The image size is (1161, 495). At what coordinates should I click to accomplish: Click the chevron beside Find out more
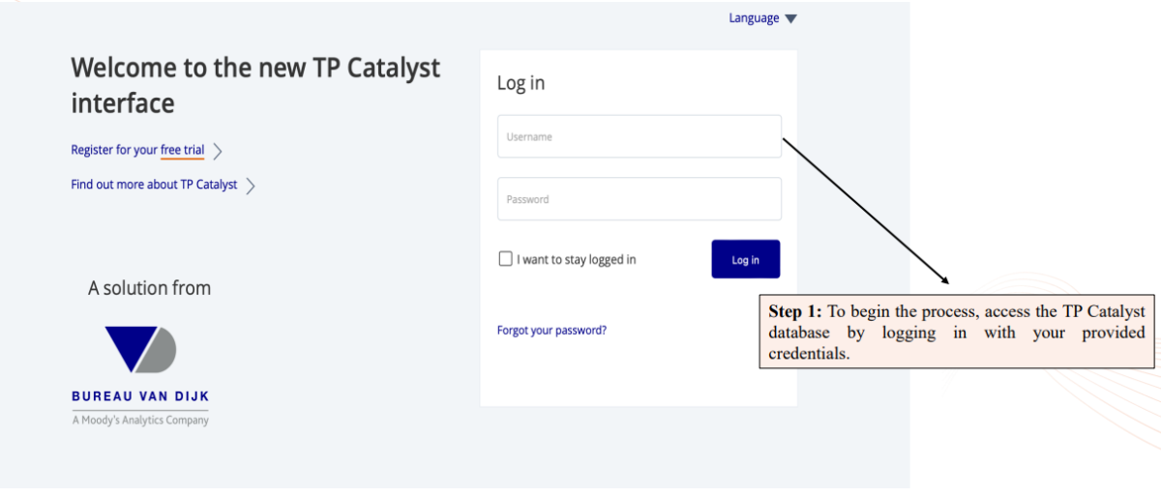(251, 186)
